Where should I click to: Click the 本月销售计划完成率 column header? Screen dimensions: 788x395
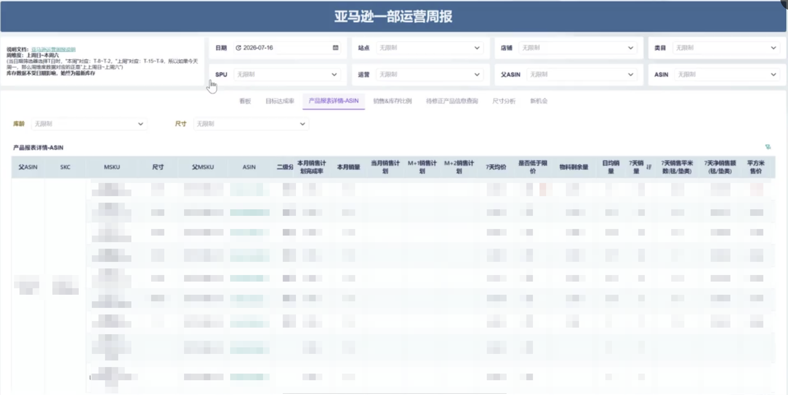tap(312, 167)
